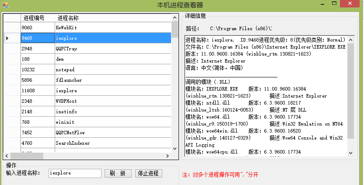Select process ID cell 9060
Screen dimensions: 364x185
38,28
